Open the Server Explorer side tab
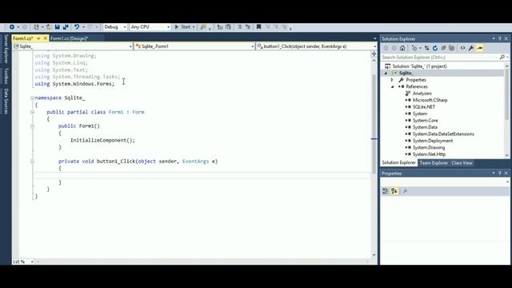The image size is (512, 288). (6, 49)
